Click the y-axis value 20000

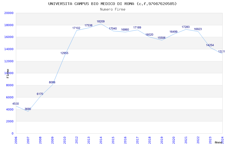(x=9, y=13)
